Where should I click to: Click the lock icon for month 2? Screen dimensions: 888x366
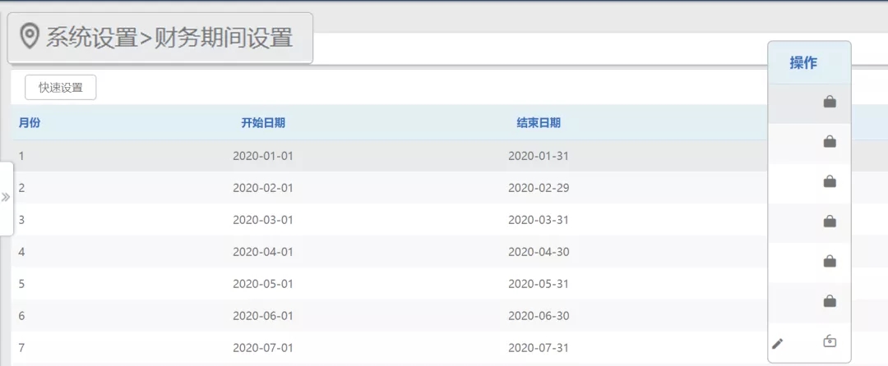(x=830, y=143)
